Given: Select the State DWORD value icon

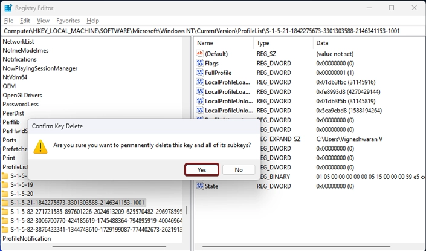Looking at the screenshot, I should pos(200,186).
